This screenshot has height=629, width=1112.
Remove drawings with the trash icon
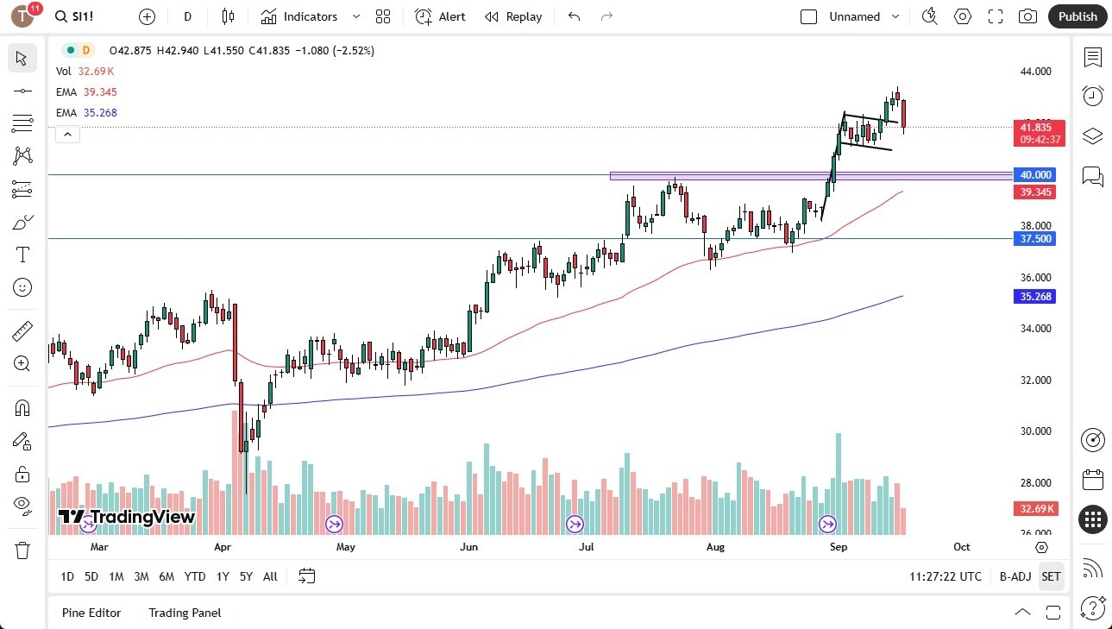22,550
